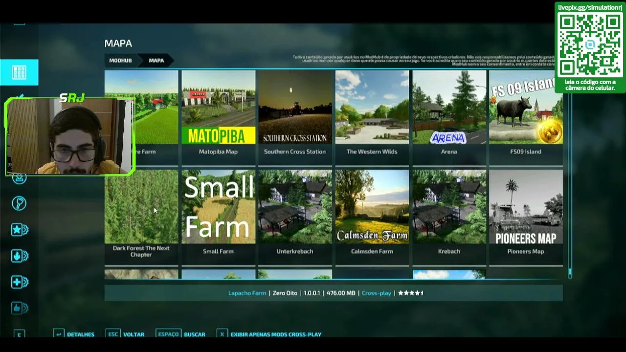Click the Voltar button
Screen dimensions: 626x352
134,334
